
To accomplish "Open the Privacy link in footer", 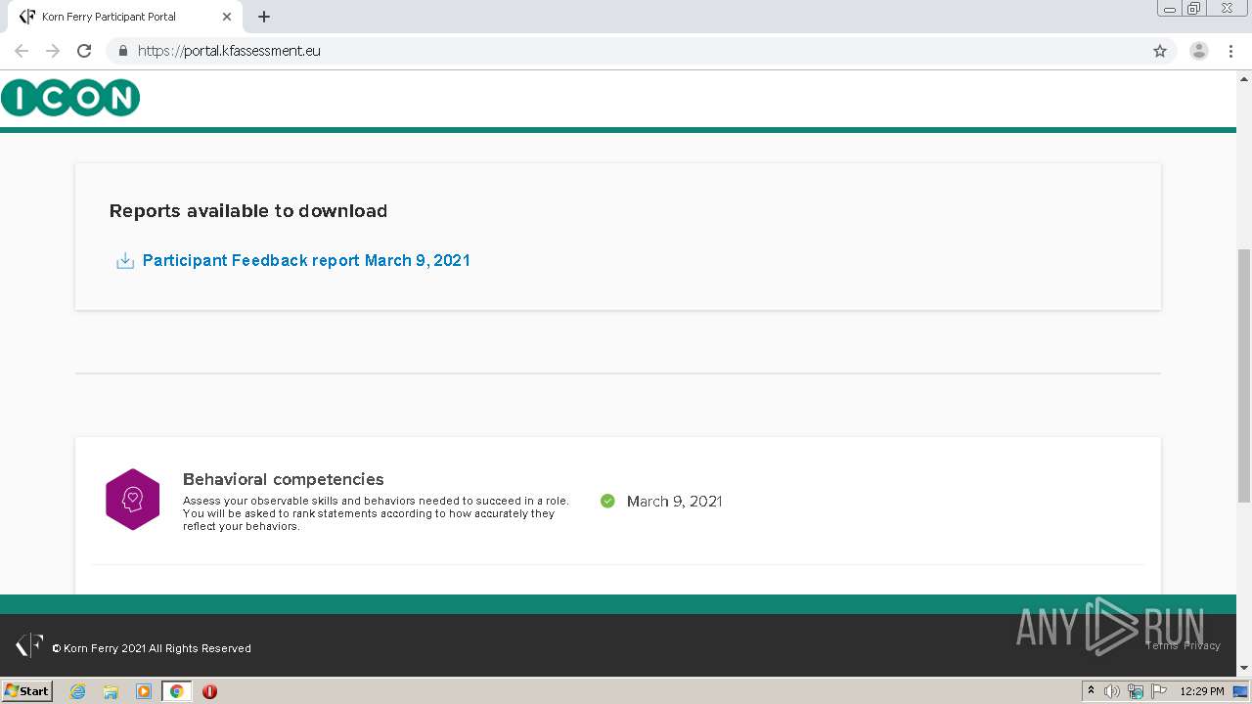I will click(1202, 645).
